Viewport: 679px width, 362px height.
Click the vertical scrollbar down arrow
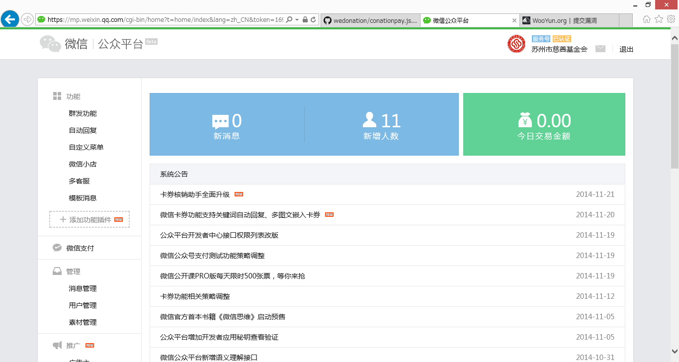coord(675,352)
